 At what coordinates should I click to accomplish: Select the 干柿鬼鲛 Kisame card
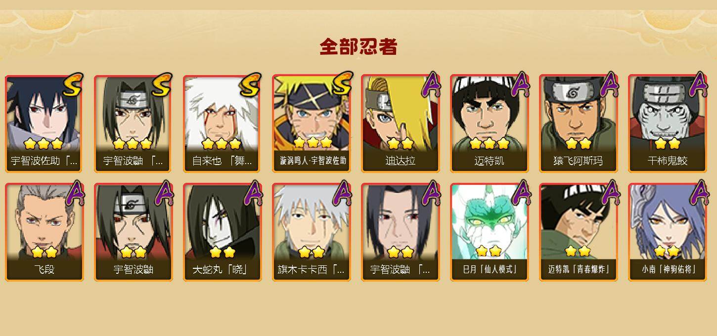pyautogui.click(x=668, y=124)
